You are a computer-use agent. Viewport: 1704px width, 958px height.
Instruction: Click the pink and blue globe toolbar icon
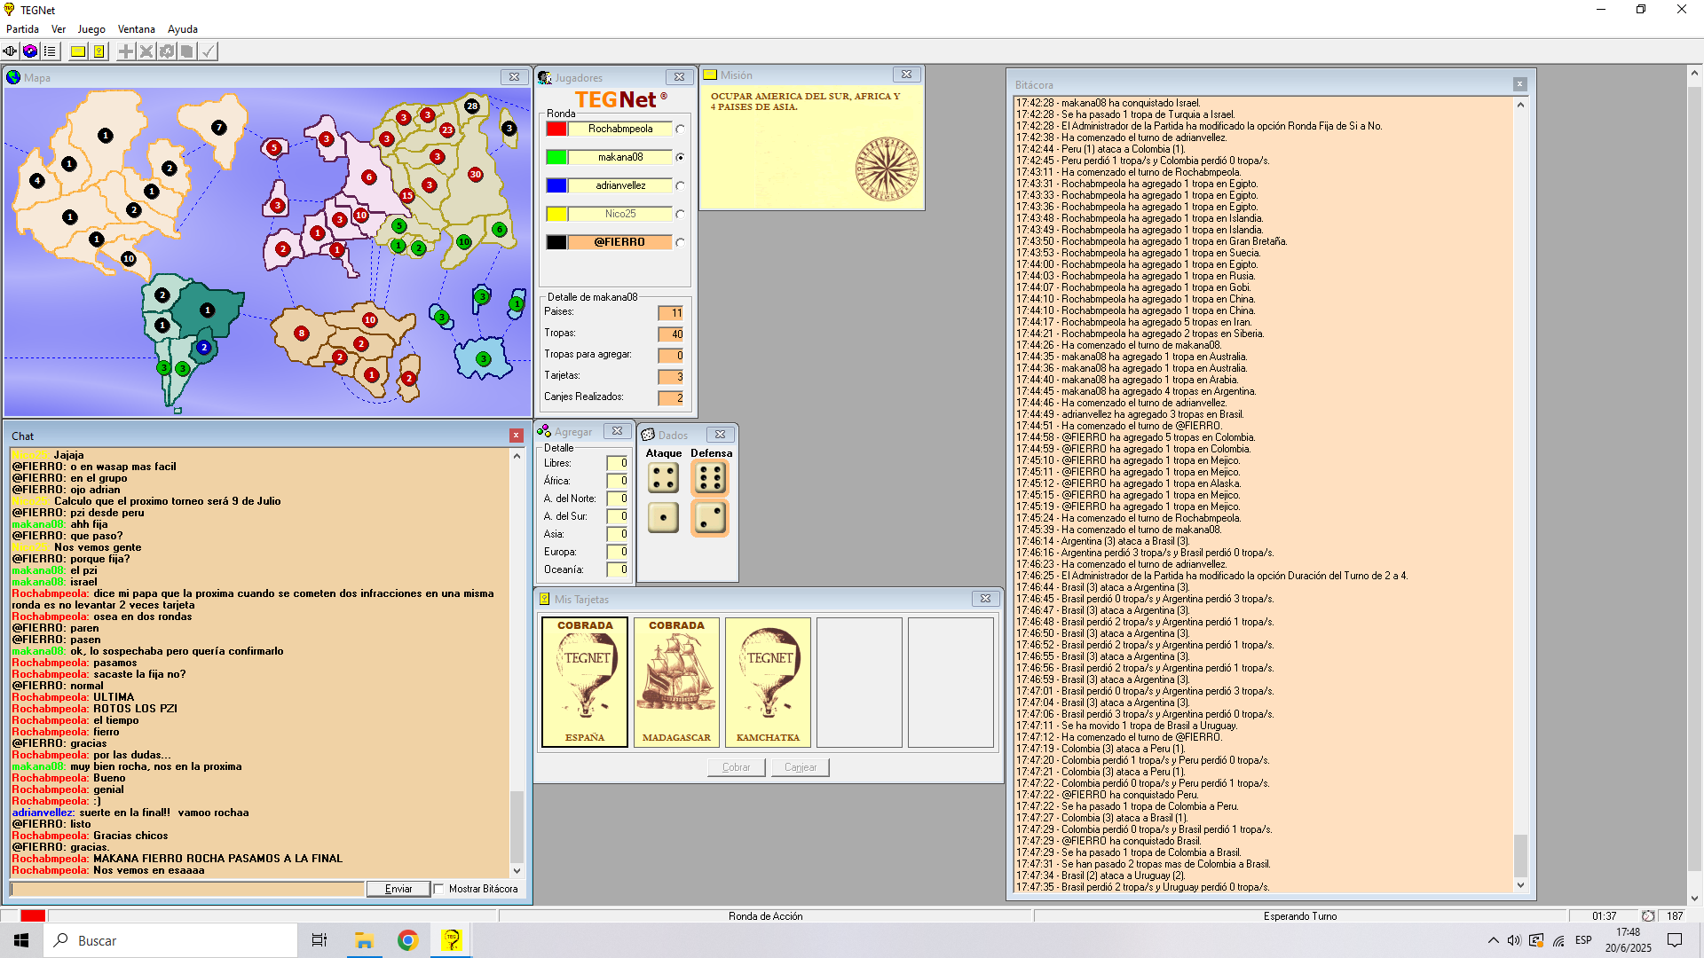pos(30,51)
